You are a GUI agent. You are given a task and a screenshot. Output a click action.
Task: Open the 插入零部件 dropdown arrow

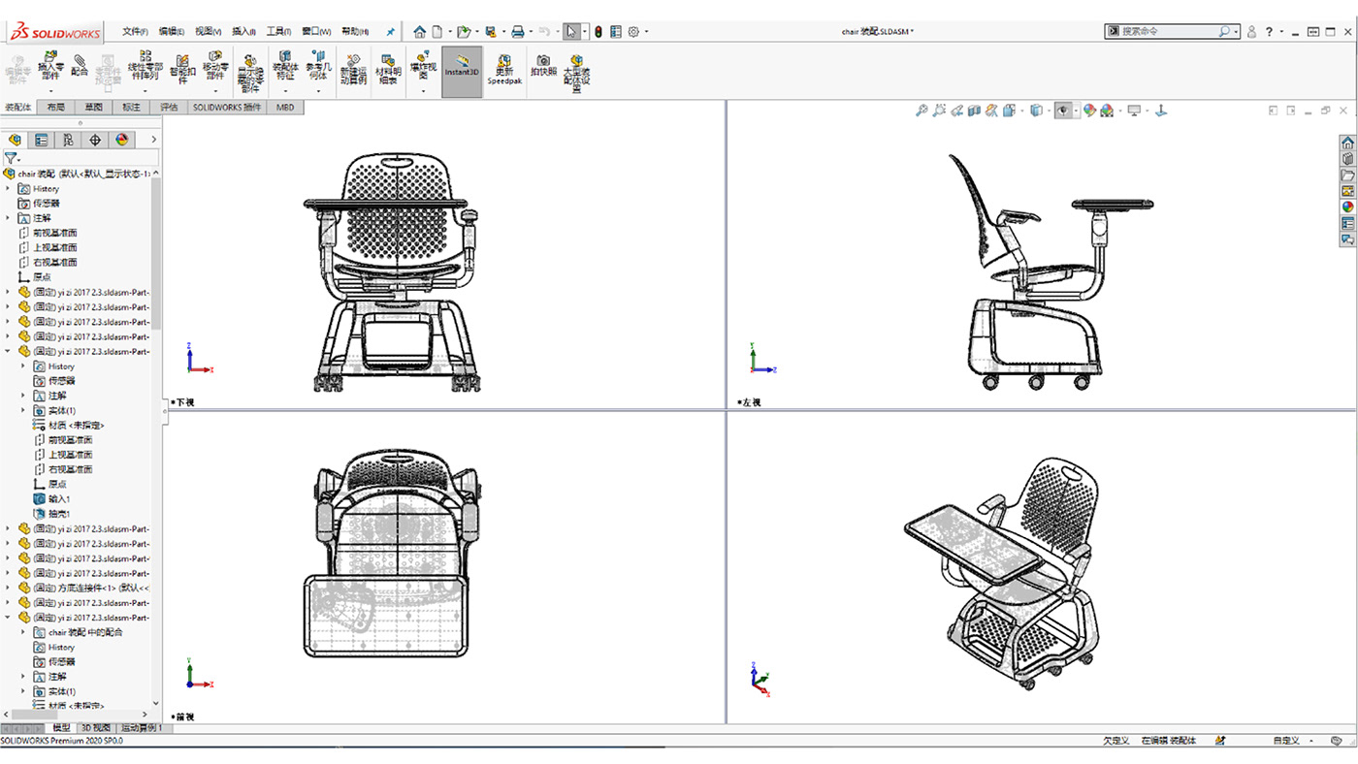50,91
